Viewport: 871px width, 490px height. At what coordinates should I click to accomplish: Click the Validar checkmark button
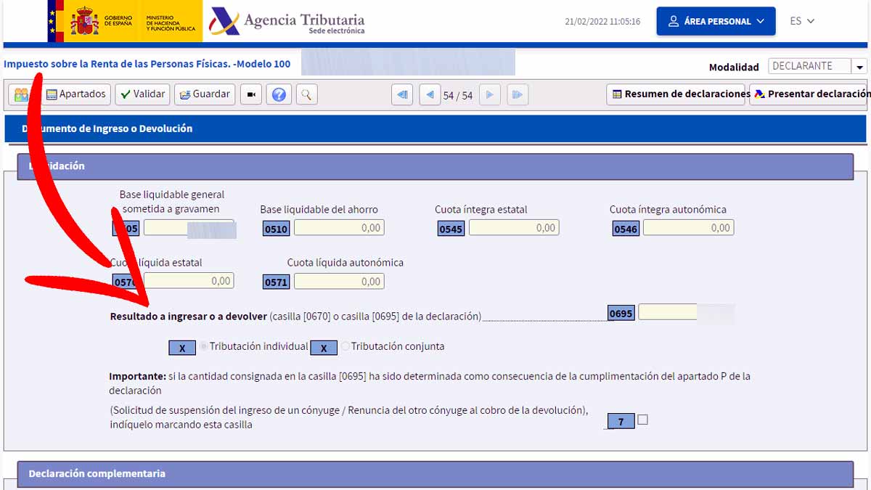142,94
